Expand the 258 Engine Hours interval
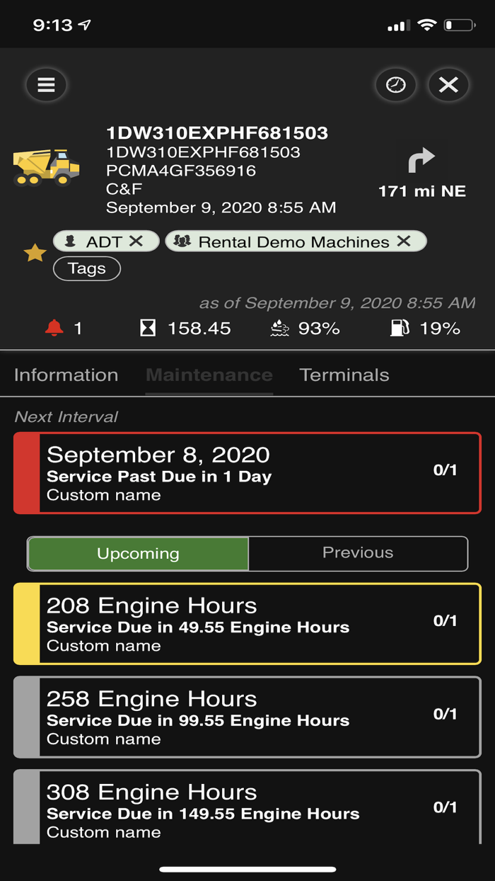Viewport: 495px width, 881px height. pos(248,717)
